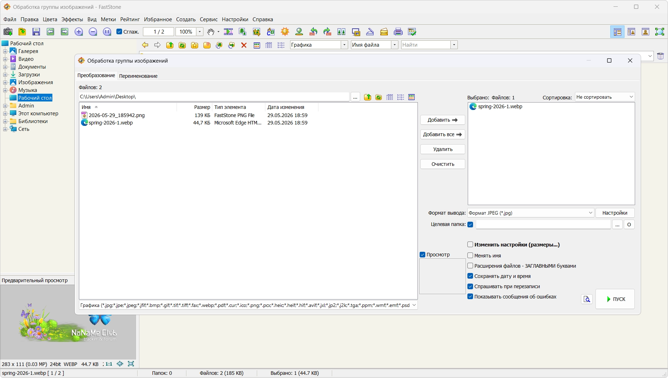Image resolution: width=668 pixels, height=378 pixels.
Task: Click the red delete X icon
Action: coord(244,45)
